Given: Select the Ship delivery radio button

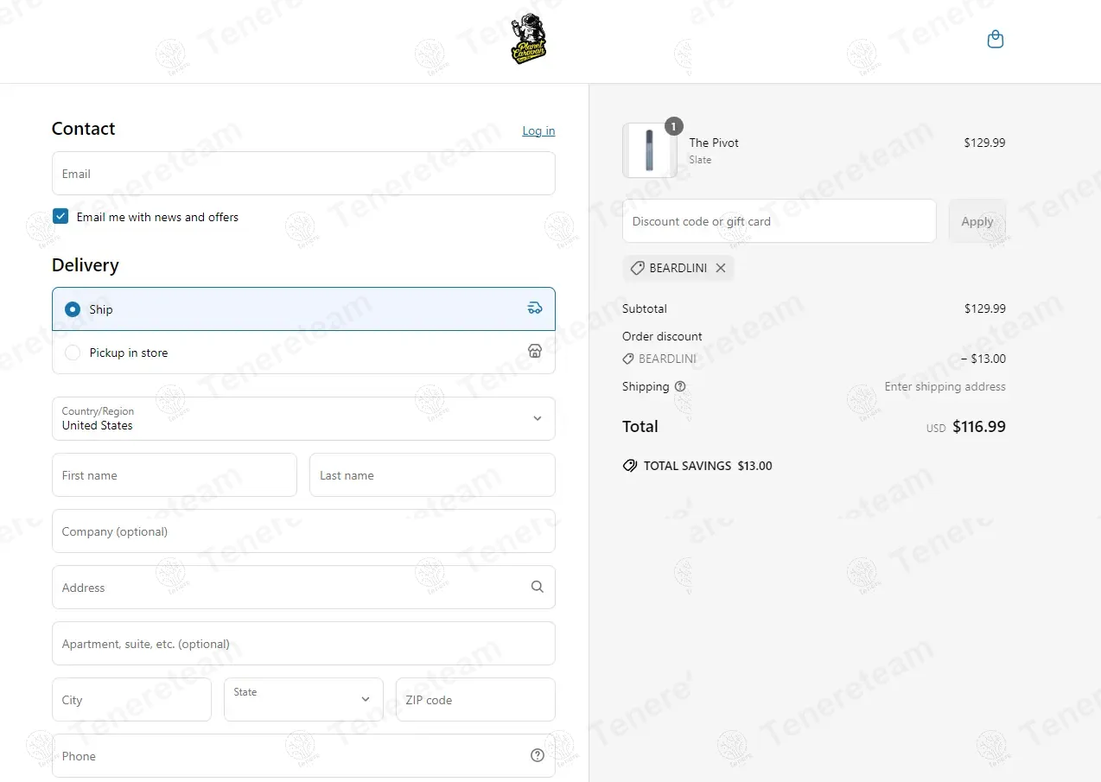Looking at the screenshot, I should pos(73,309).
